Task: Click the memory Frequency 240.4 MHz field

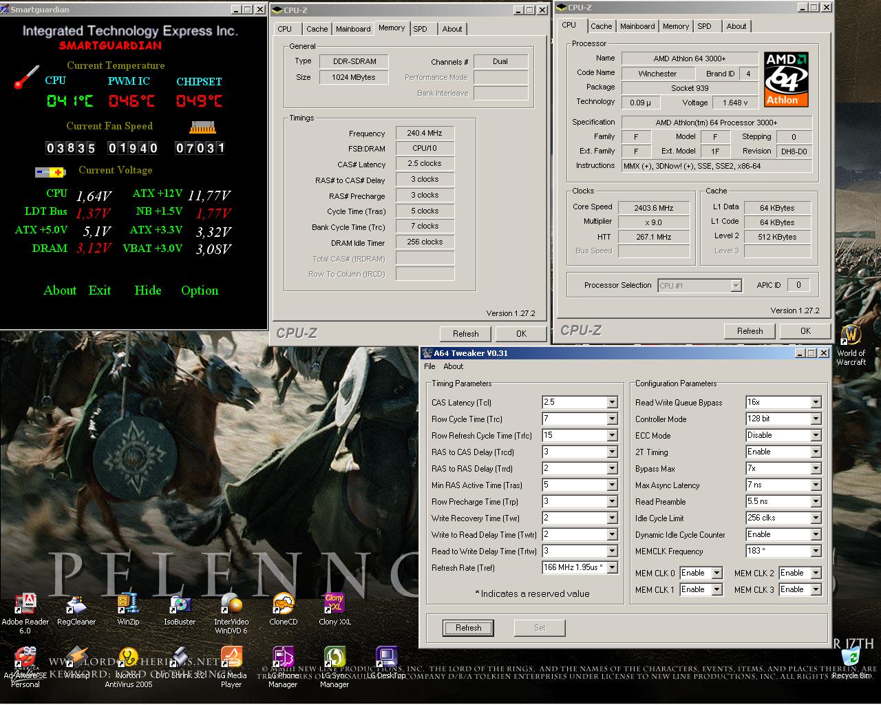Action: [425, 133]
